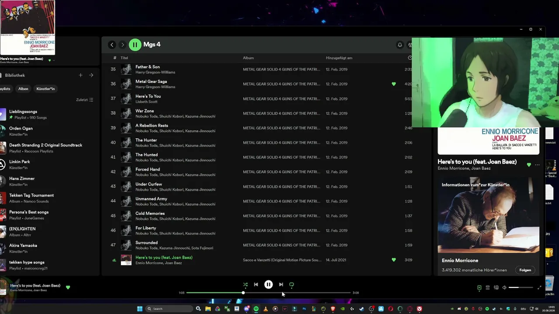Open the Surrounded track album cover
559x314 pixels.
pyautogui.click(x=126, y=245)
